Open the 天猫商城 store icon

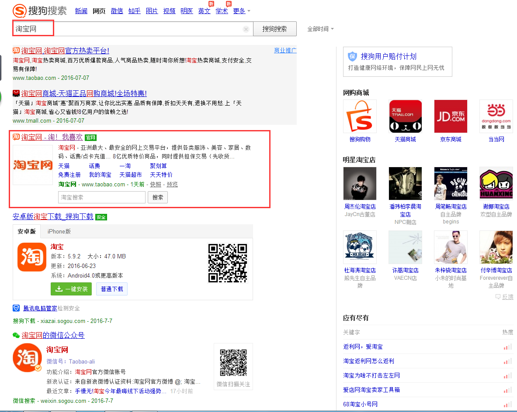(x=405, y=116)
